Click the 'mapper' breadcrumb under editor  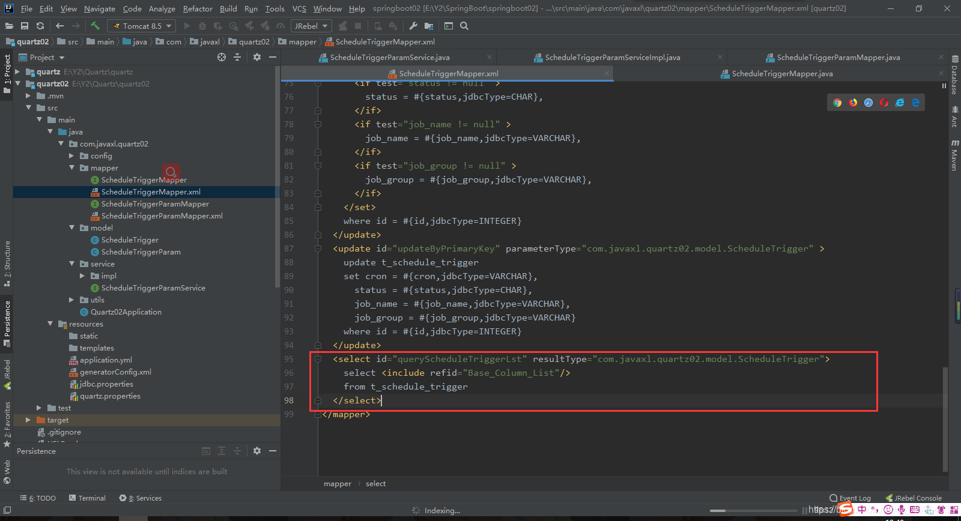338,484
